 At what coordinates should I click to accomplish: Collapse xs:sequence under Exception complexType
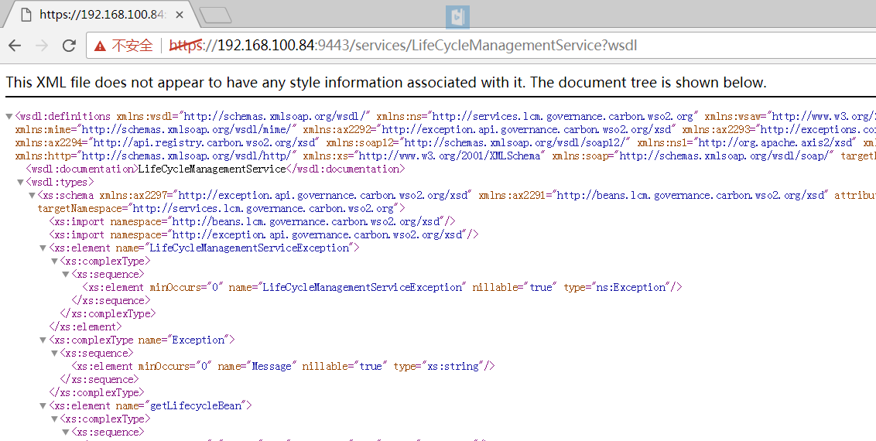point(54,354)
